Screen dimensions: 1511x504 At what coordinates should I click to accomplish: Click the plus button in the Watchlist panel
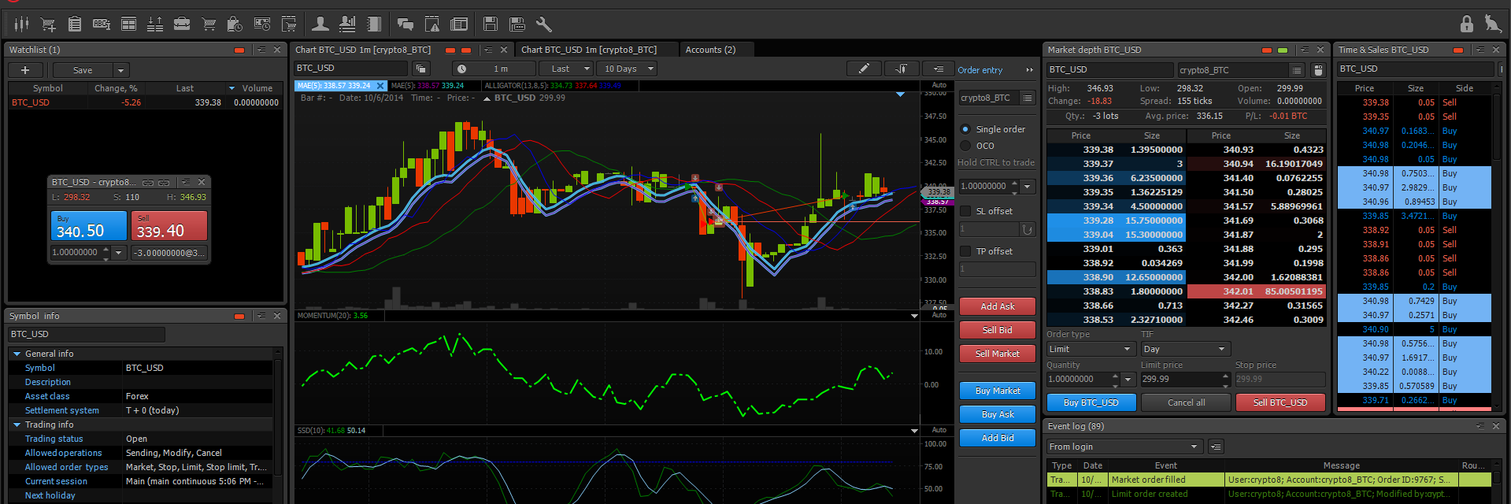tap(25, 70)
